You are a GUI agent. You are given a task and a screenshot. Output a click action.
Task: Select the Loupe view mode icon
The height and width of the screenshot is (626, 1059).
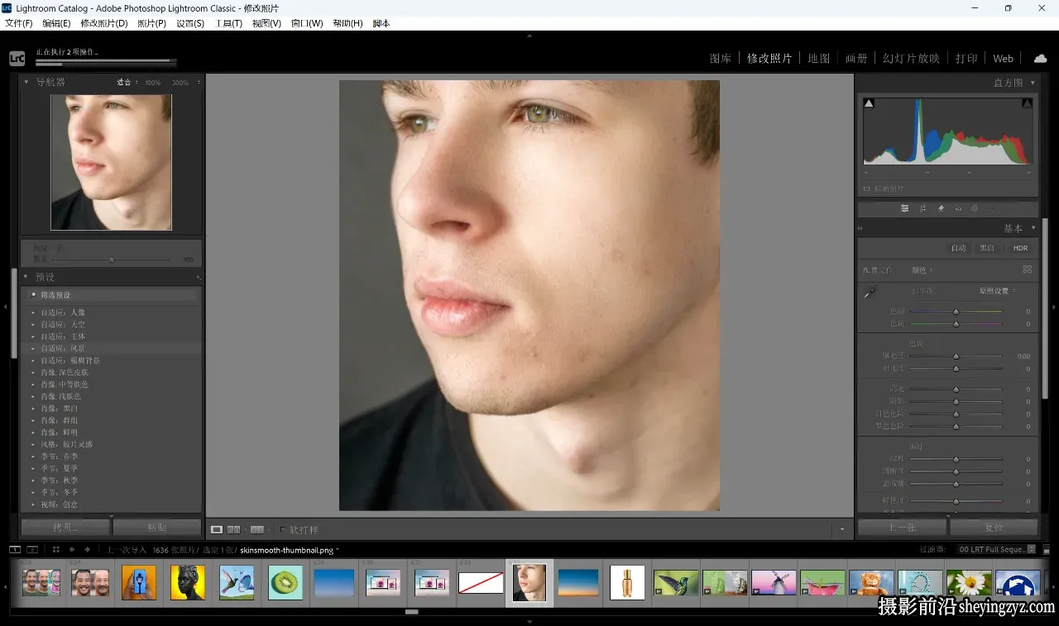(217, 529)
